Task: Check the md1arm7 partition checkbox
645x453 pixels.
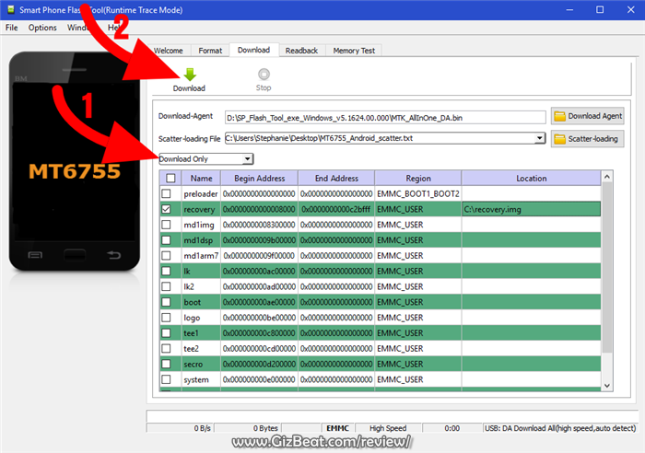Action: coord(166,255)
